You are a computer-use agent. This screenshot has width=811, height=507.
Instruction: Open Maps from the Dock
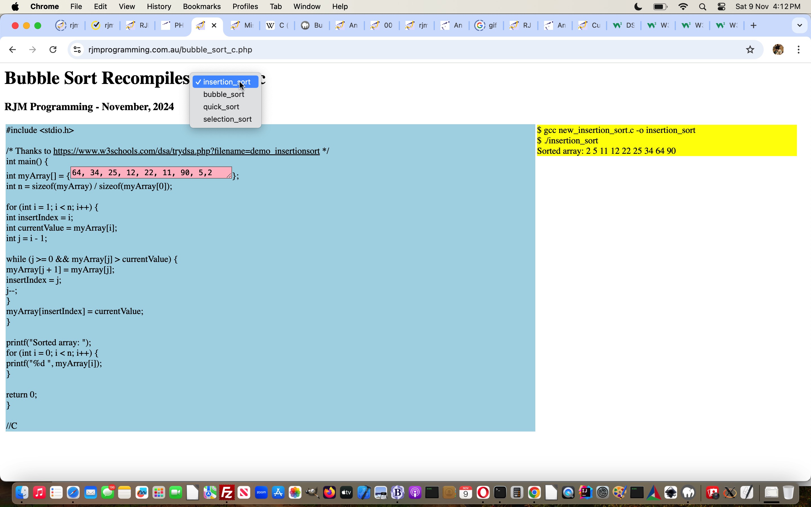pyautogui.click(x=210, y=493)
